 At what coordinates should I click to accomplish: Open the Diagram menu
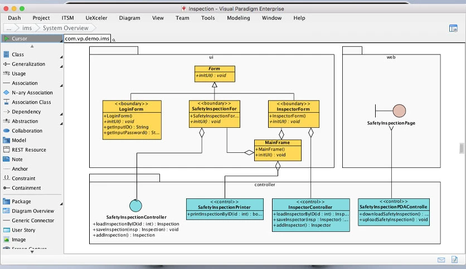[x=129, y=18]
